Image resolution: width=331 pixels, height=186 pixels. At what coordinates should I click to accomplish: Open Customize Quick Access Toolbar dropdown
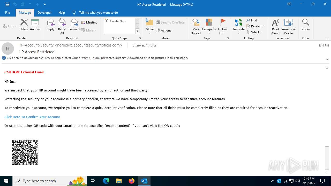click(x=45, y=4)
